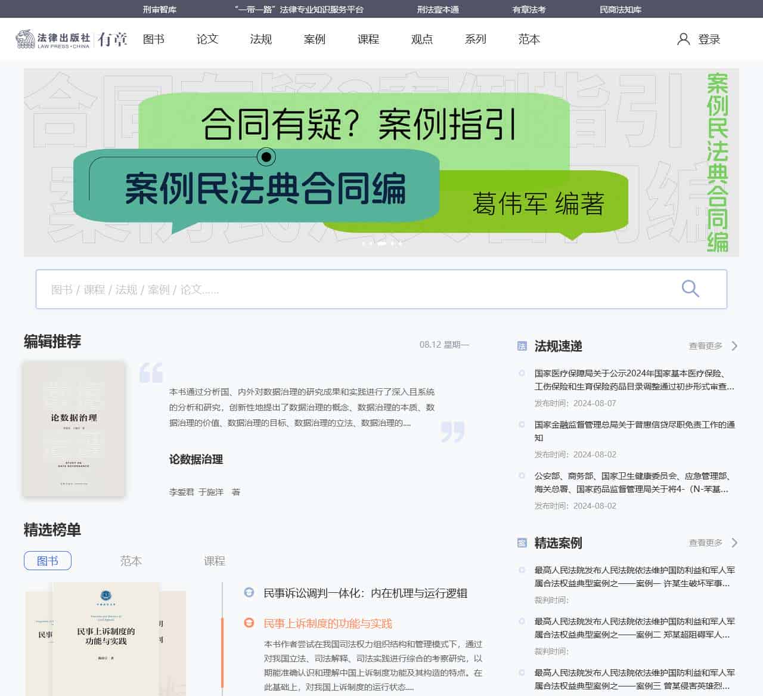Click the 有章 brand logo text
This screenshot has width=763, height=696.
coord(113,39)
